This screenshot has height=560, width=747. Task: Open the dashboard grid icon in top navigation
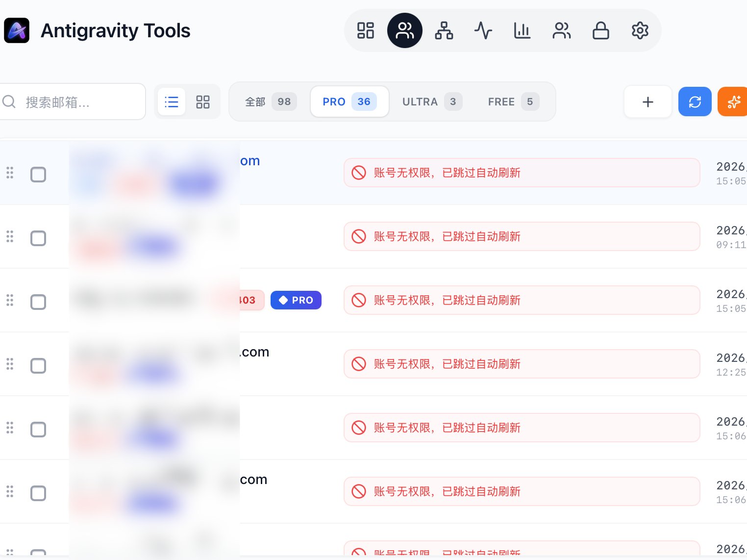click(365, 30)
